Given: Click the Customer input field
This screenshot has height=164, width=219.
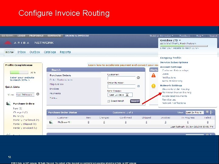Looking at the screenshot, I should click(x=121, y=78).
